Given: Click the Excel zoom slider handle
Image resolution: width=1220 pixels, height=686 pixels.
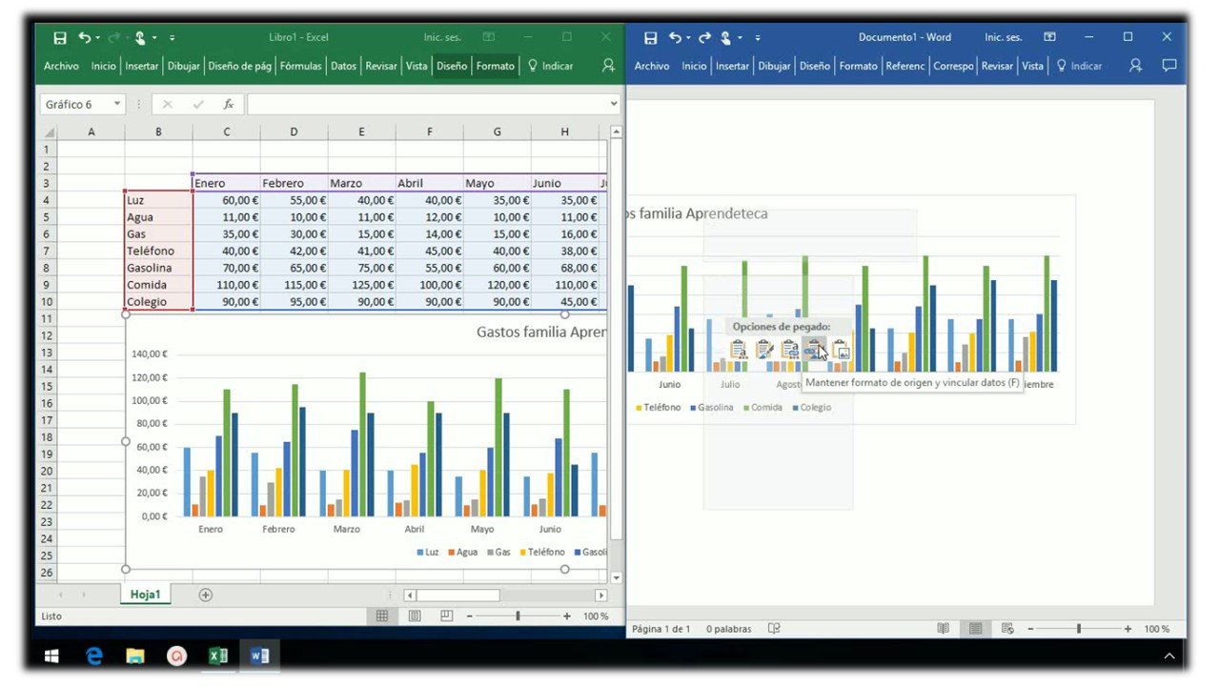Looking at the screenshot, I should tap(518, 616).
